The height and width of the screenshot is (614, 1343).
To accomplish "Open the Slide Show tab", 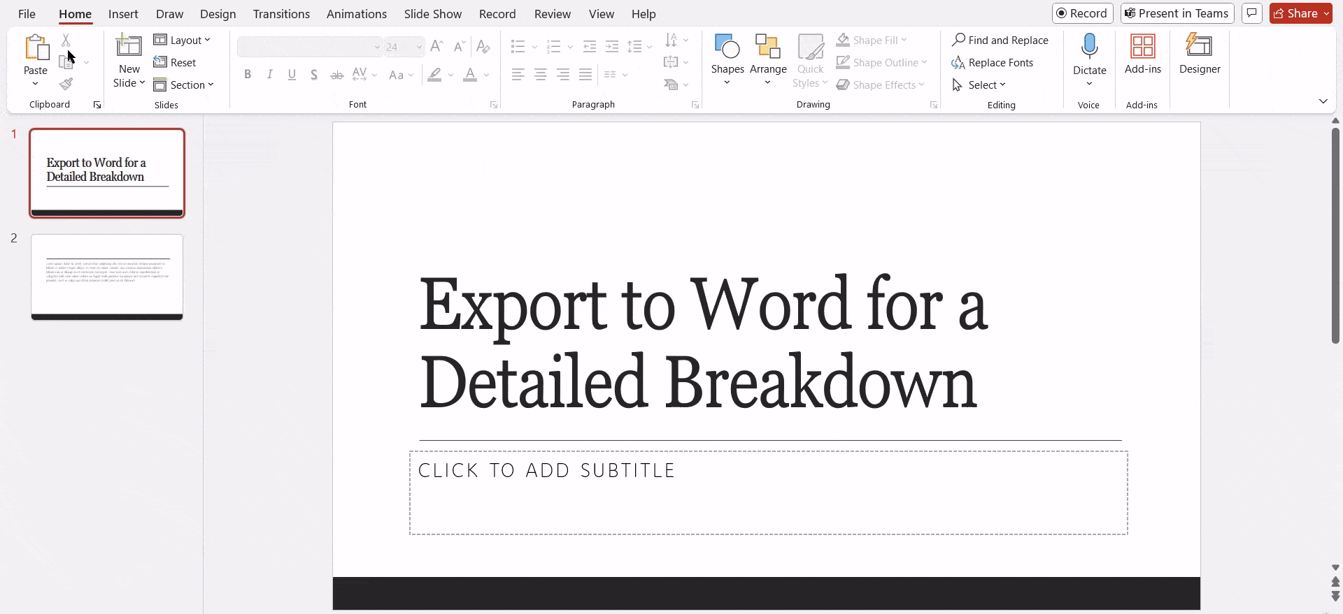I will (432, 14).
